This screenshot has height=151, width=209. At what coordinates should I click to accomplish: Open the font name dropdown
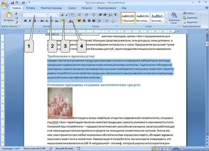tap(47, 15)
